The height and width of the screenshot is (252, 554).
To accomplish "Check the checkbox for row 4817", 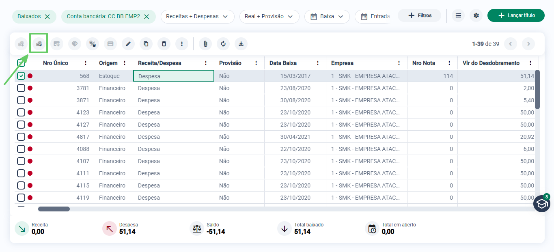I will point(21,137).
